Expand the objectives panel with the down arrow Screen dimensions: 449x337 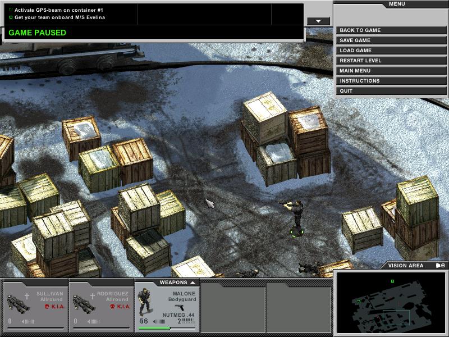coord(318,21)
